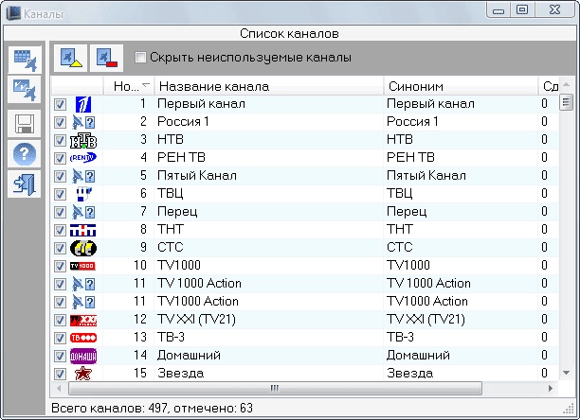This screenshot has height=420, width=580.
Task: Enable Скрыть неиспользуемые каналы checkbox
Action: 140,57
